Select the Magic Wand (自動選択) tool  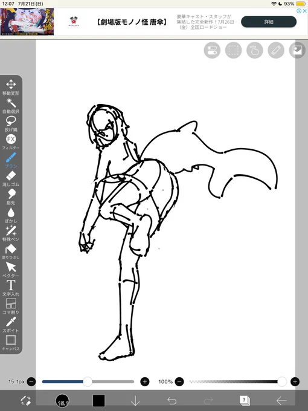(11, 106)
